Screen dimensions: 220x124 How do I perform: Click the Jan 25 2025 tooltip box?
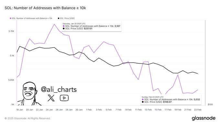click(92, 26)
